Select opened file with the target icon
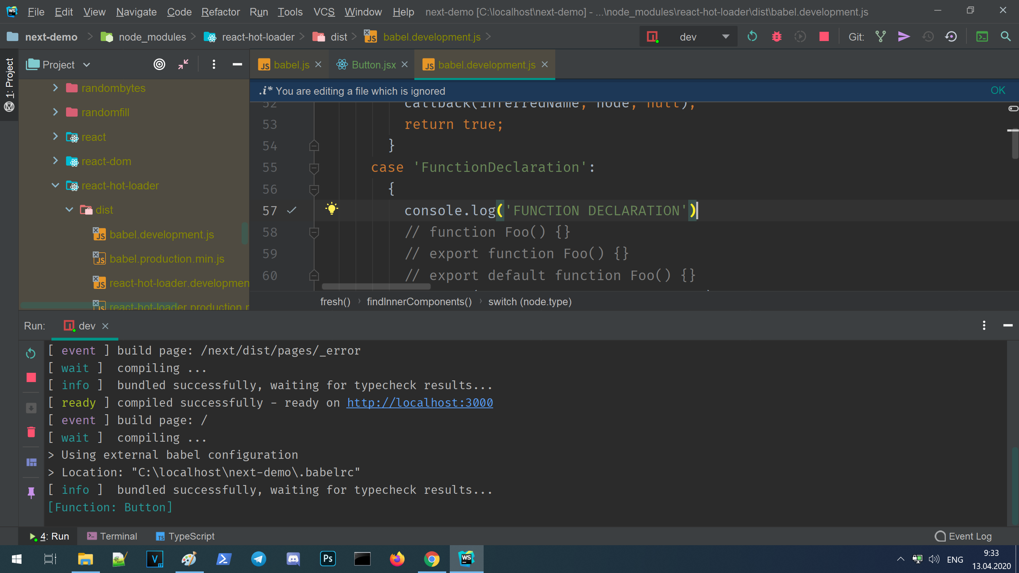 159,64
